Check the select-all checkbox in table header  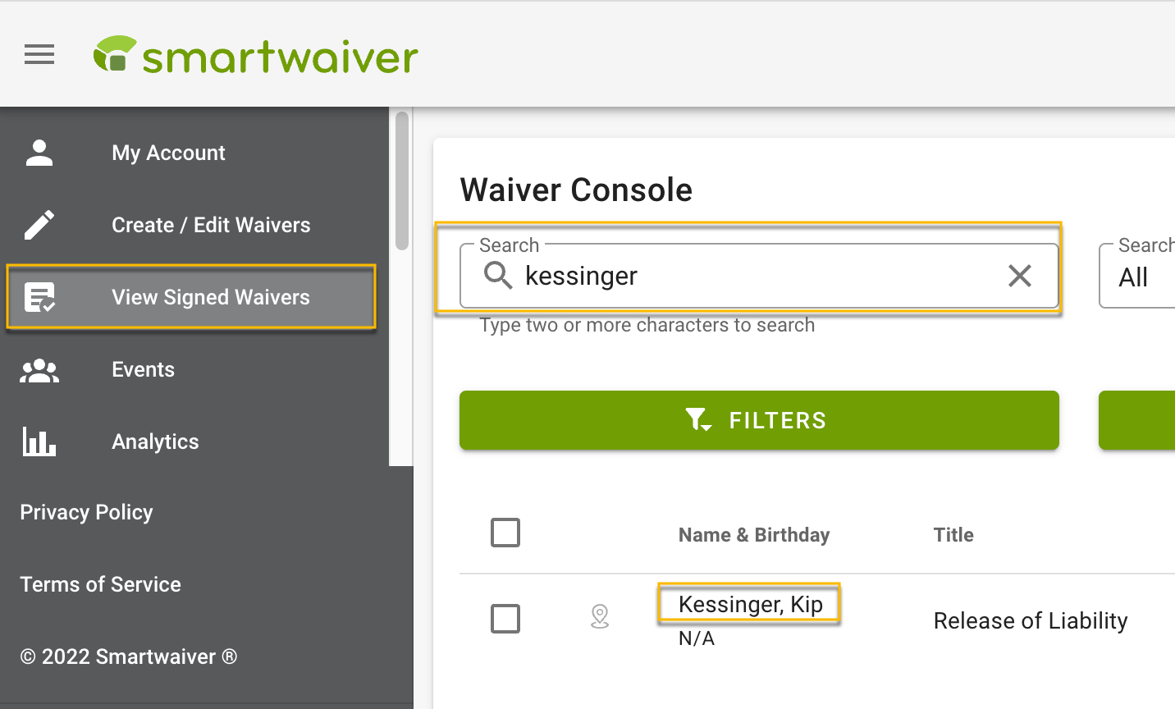click(505, 533)
